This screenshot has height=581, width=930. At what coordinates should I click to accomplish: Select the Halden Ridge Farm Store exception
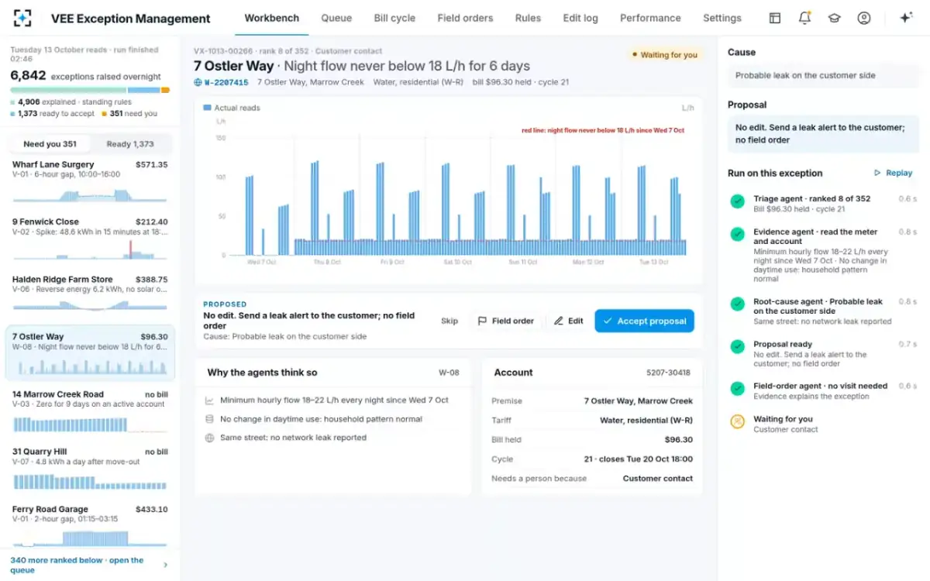(90, 296)
